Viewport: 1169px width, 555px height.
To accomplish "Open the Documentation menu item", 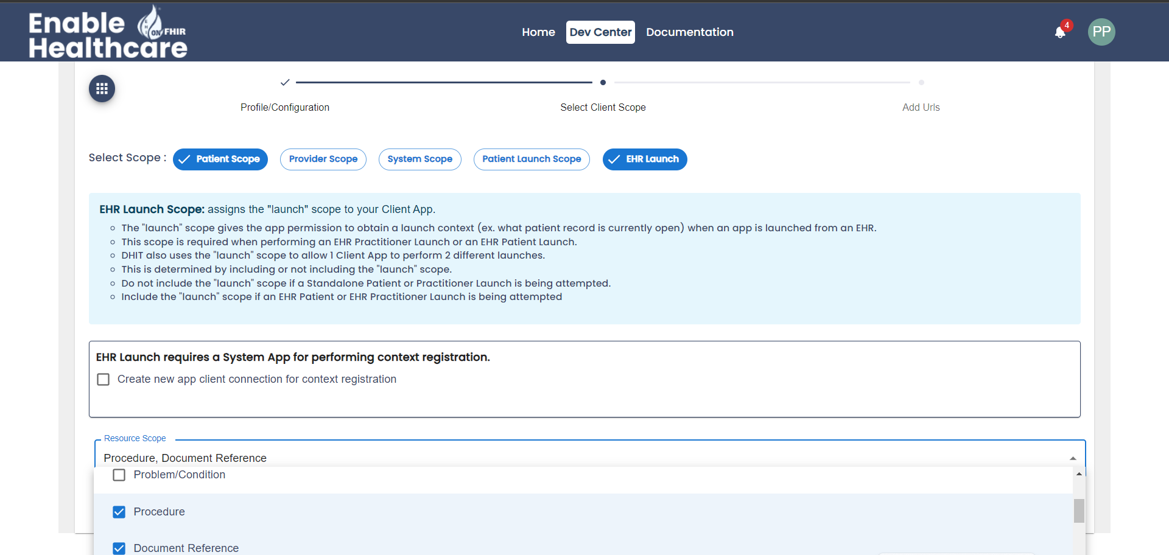I will [x=689, y=32].
